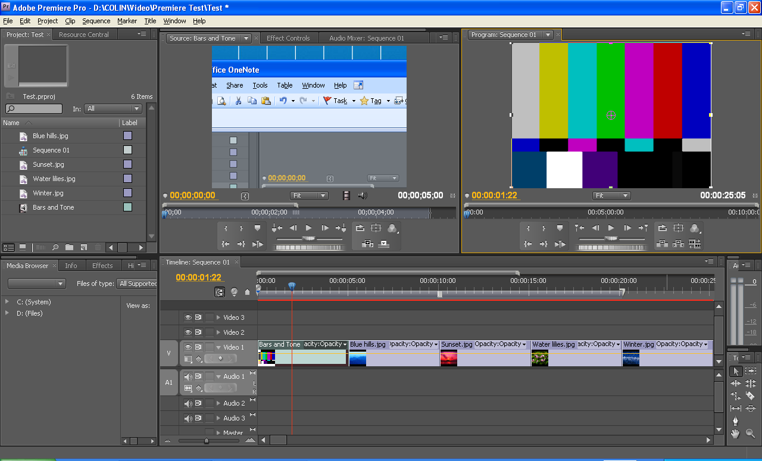Open the Sequence menu
Viewport: 762px width, 461px height.
tap(96, 21)
